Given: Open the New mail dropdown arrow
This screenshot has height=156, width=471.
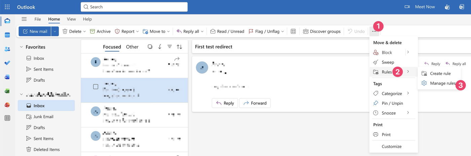Looking at the screenshot, I should click(x=55, y=31).
